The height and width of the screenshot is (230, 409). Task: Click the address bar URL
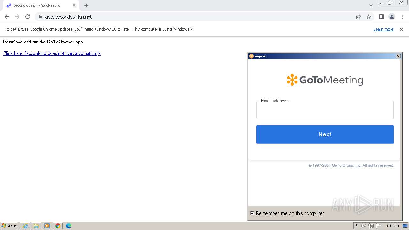68,17
